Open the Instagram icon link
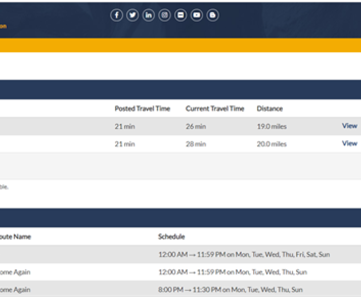This screenshot has width=361, height=297. click(x=165, y=15)
